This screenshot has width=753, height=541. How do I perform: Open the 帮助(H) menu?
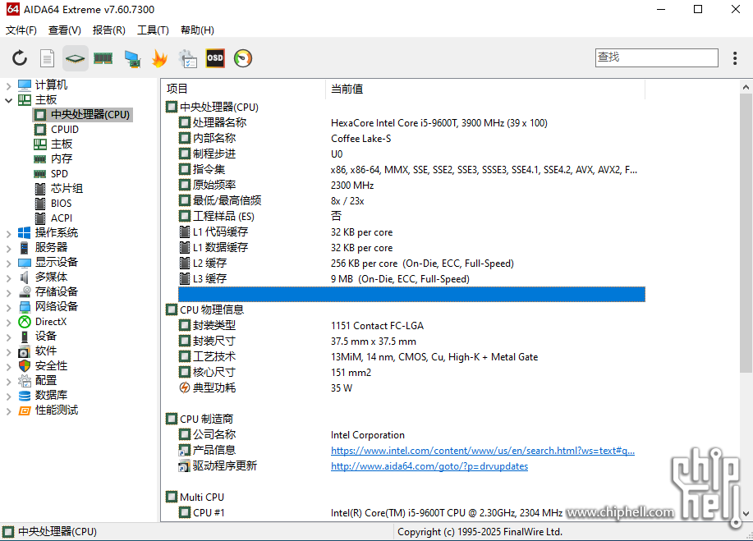click(197, 30)
